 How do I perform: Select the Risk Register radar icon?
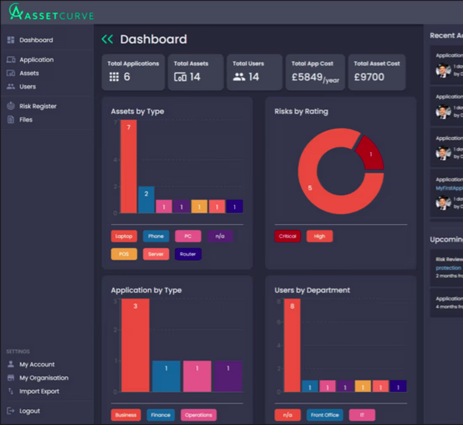pos(10,106)
